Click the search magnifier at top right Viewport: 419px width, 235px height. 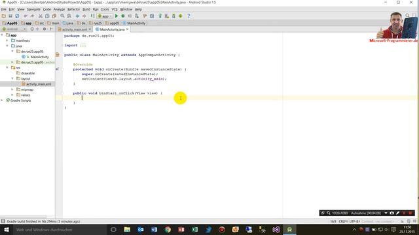point(407,16)
